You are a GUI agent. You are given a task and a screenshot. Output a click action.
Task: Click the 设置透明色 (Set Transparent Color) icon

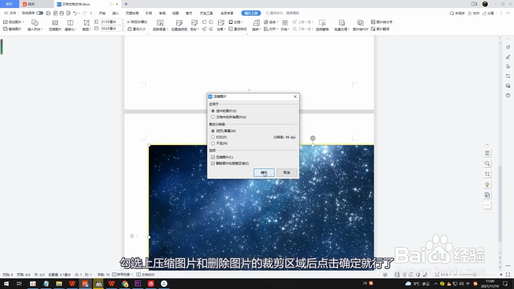(179, 25)
